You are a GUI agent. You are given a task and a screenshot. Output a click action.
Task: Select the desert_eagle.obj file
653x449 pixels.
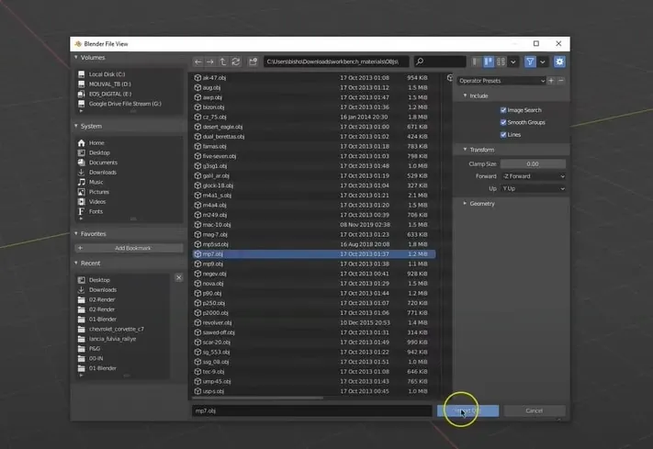point(314,127)
